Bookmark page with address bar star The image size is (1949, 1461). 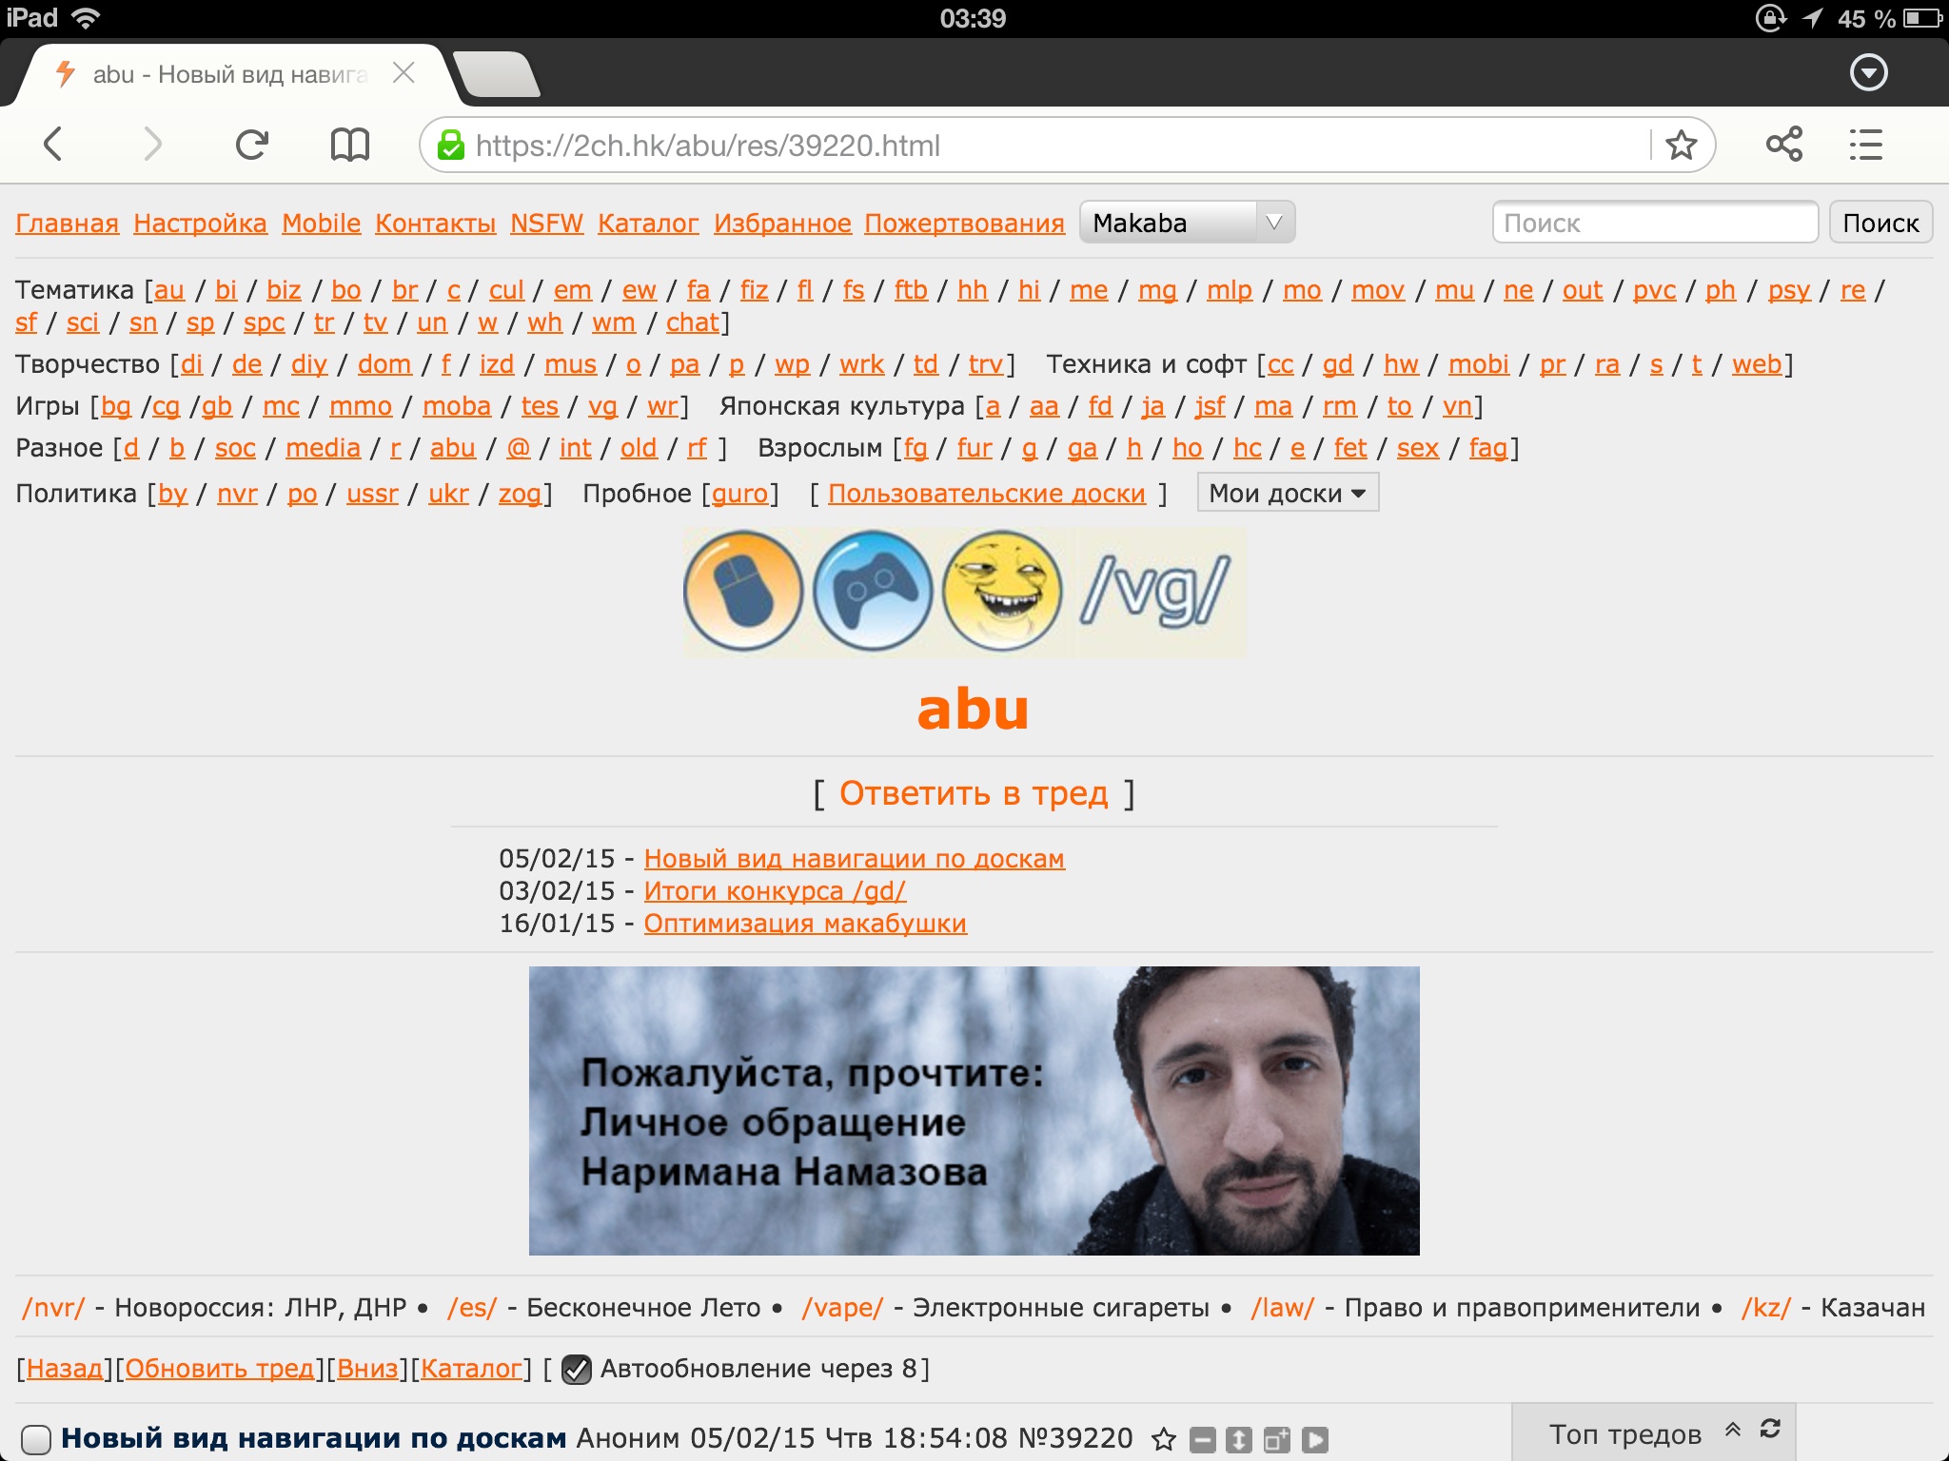click(x=1682, y=145)
